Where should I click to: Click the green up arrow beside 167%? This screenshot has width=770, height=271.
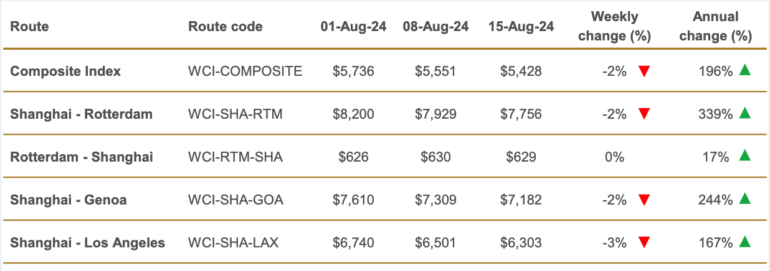(744, 241)
